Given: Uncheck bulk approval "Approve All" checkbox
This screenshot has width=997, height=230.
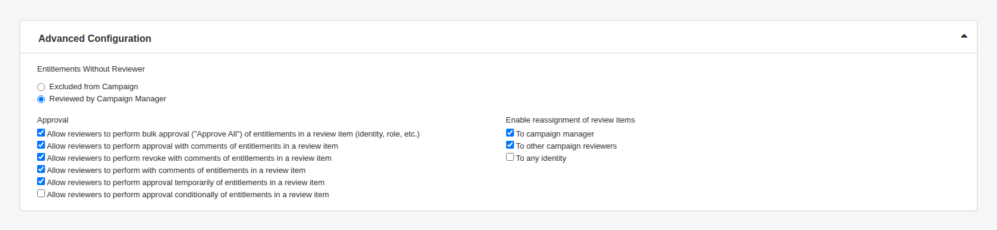Looking at the screenshot, I should (x=41, y=133).
